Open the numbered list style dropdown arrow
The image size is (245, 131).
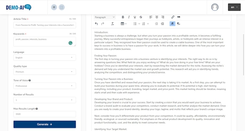coord(148,24)
